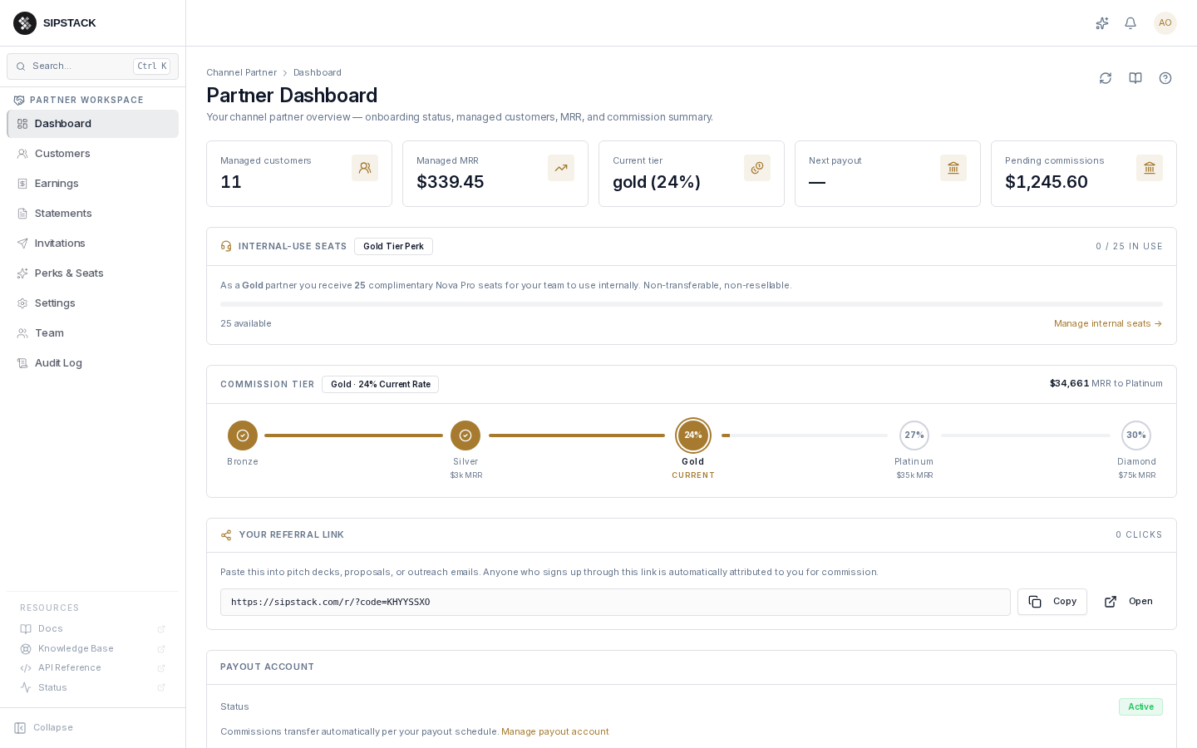Click the help question mark icon
The height and width of the screenshot is (748, 1197).
coord(1165,78)
